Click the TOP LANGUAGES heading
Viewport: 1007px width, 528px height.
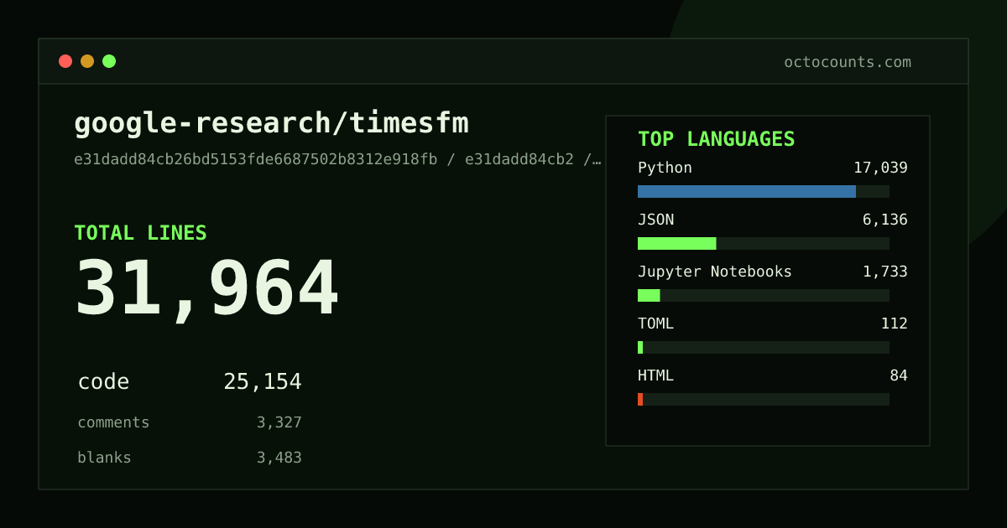pyautogui.click(x=716, y=139)
